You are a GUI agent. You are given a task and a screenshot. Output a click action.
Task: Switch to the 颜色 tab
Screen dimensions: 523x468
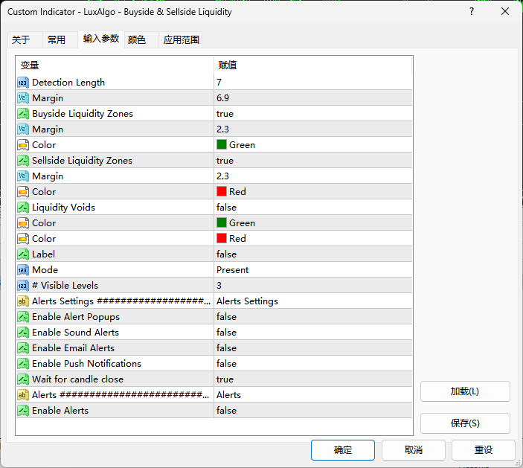coord(137,40)
